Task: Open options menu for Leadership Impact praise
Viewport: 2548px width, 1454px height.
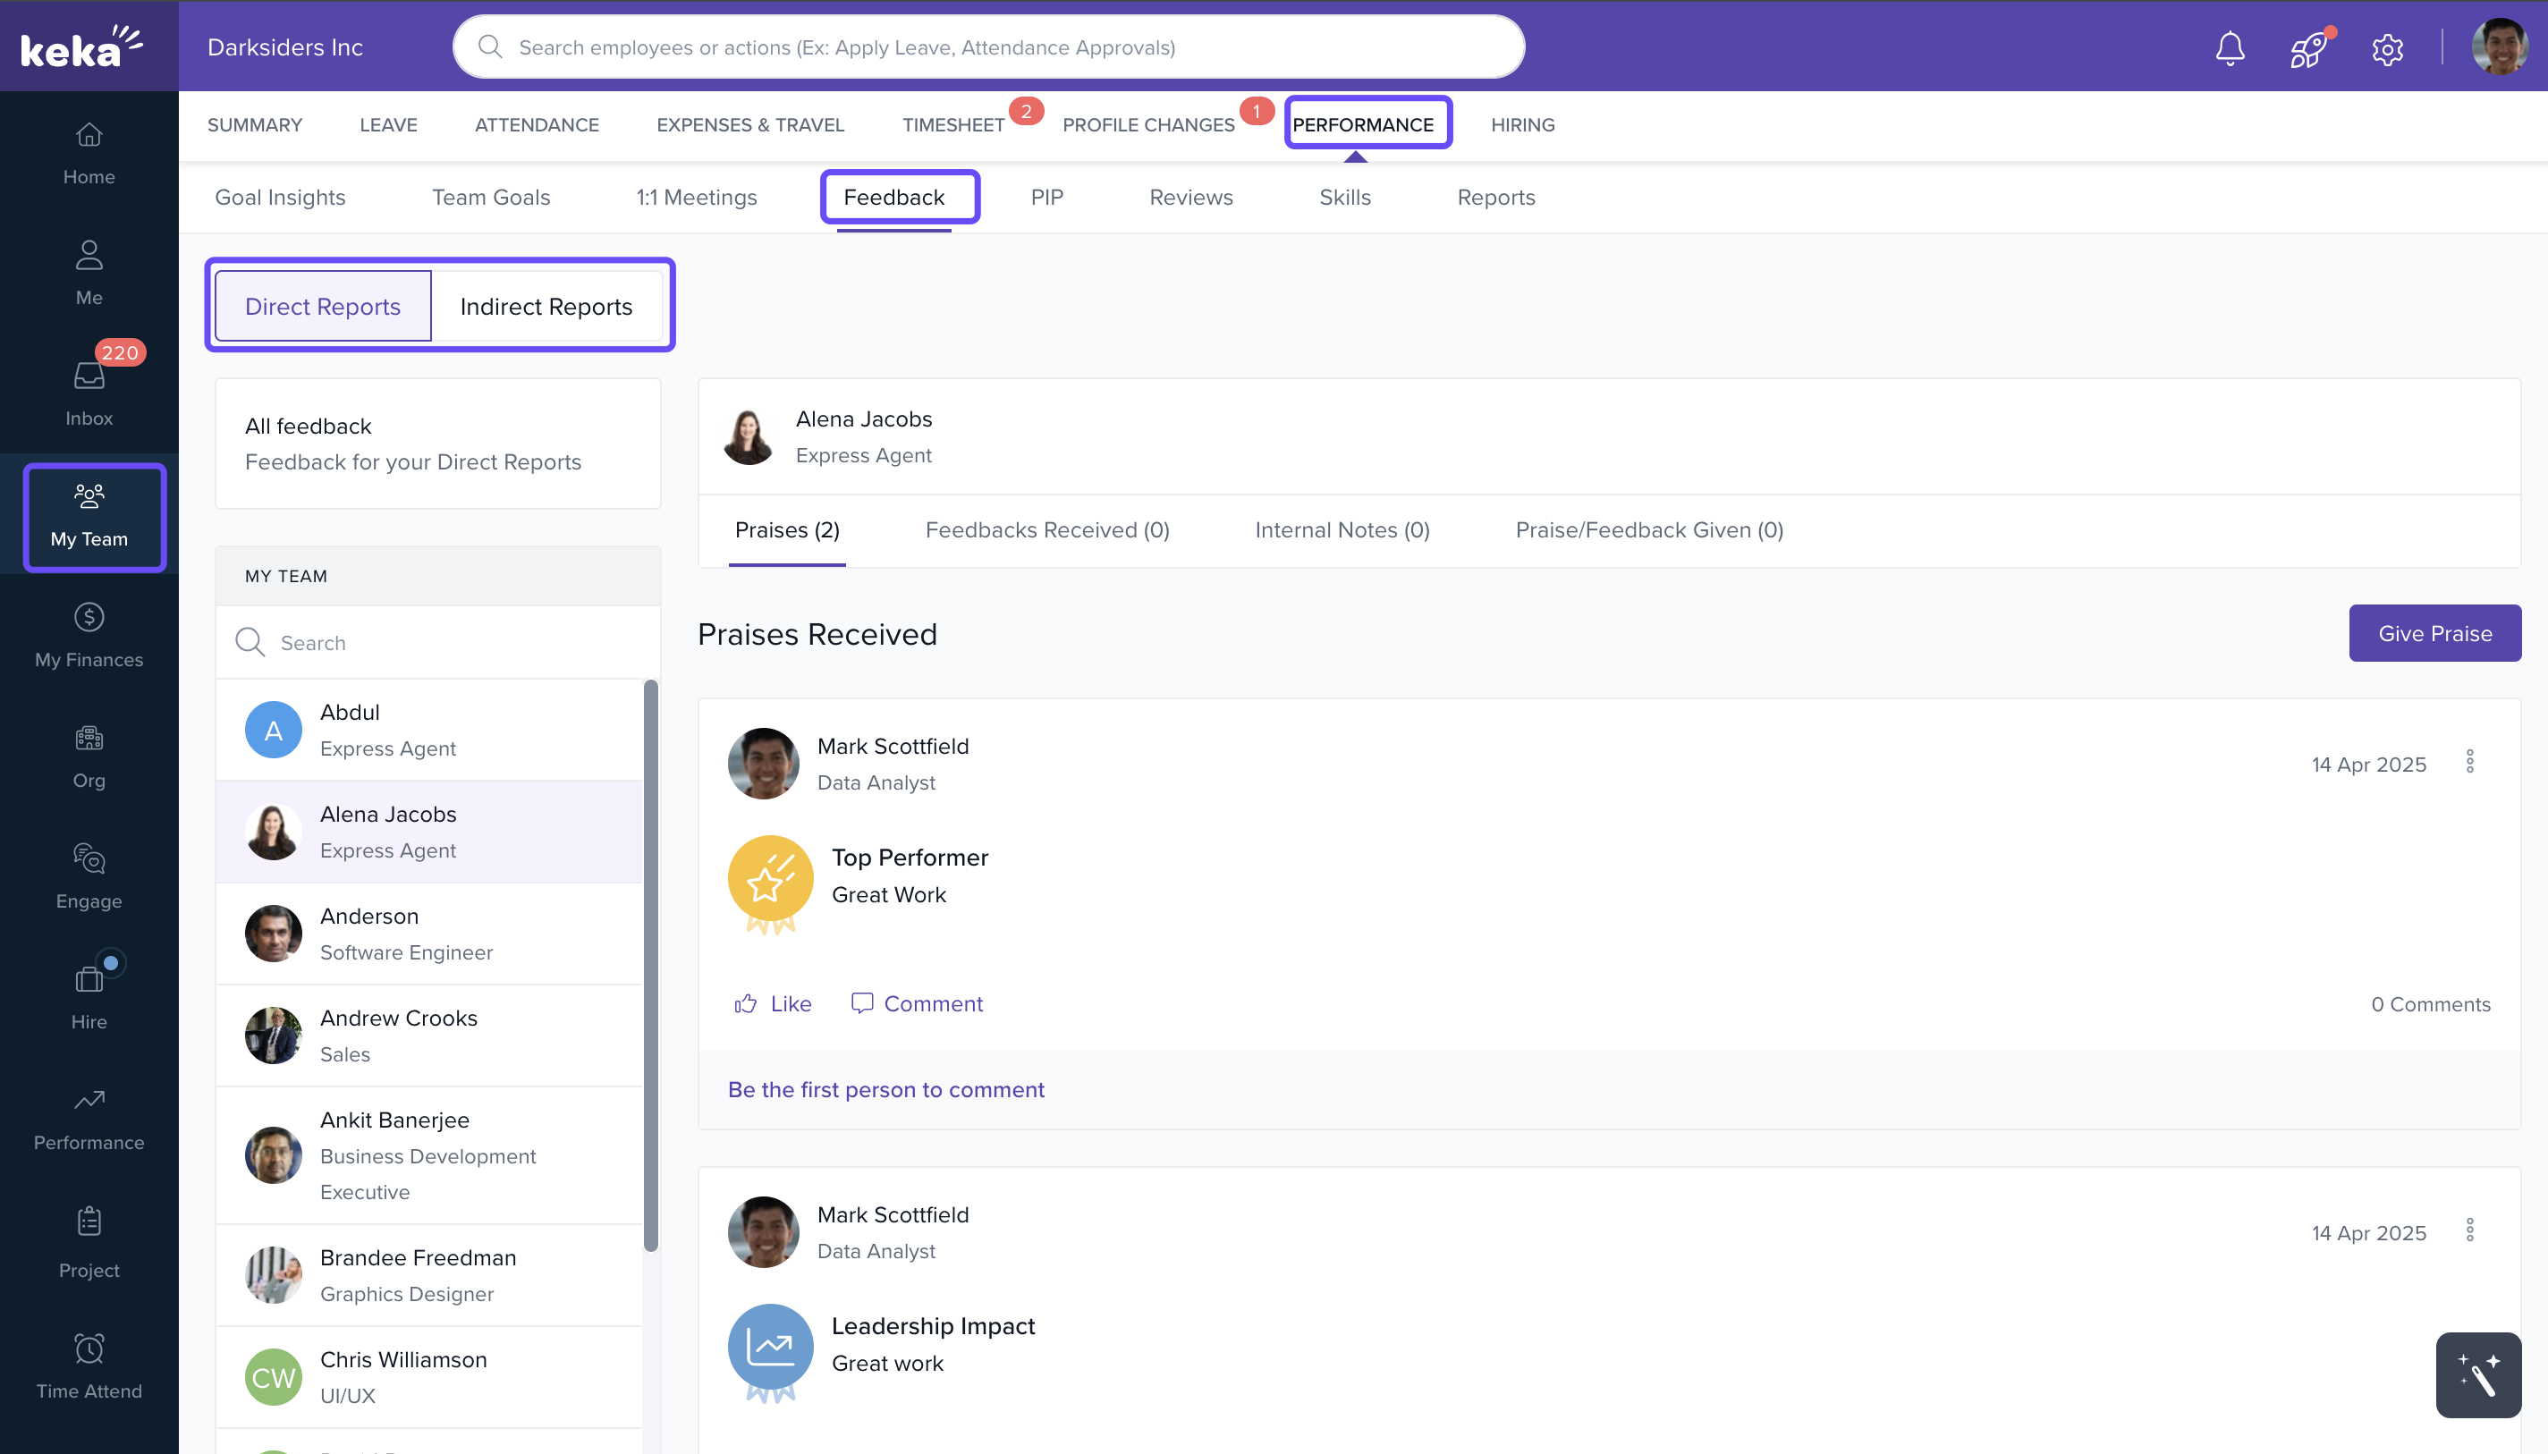Action: click(x=2470, y=1230)
